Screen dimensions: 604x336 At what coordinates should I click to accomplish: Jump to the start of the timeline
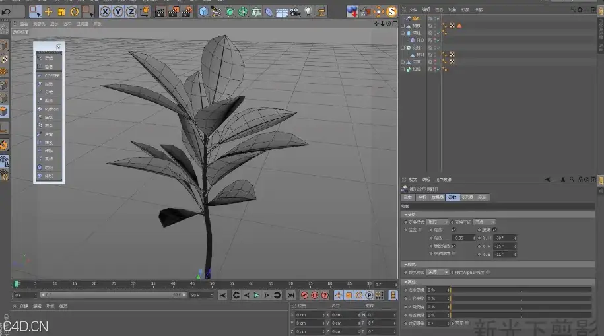[222, 295]
